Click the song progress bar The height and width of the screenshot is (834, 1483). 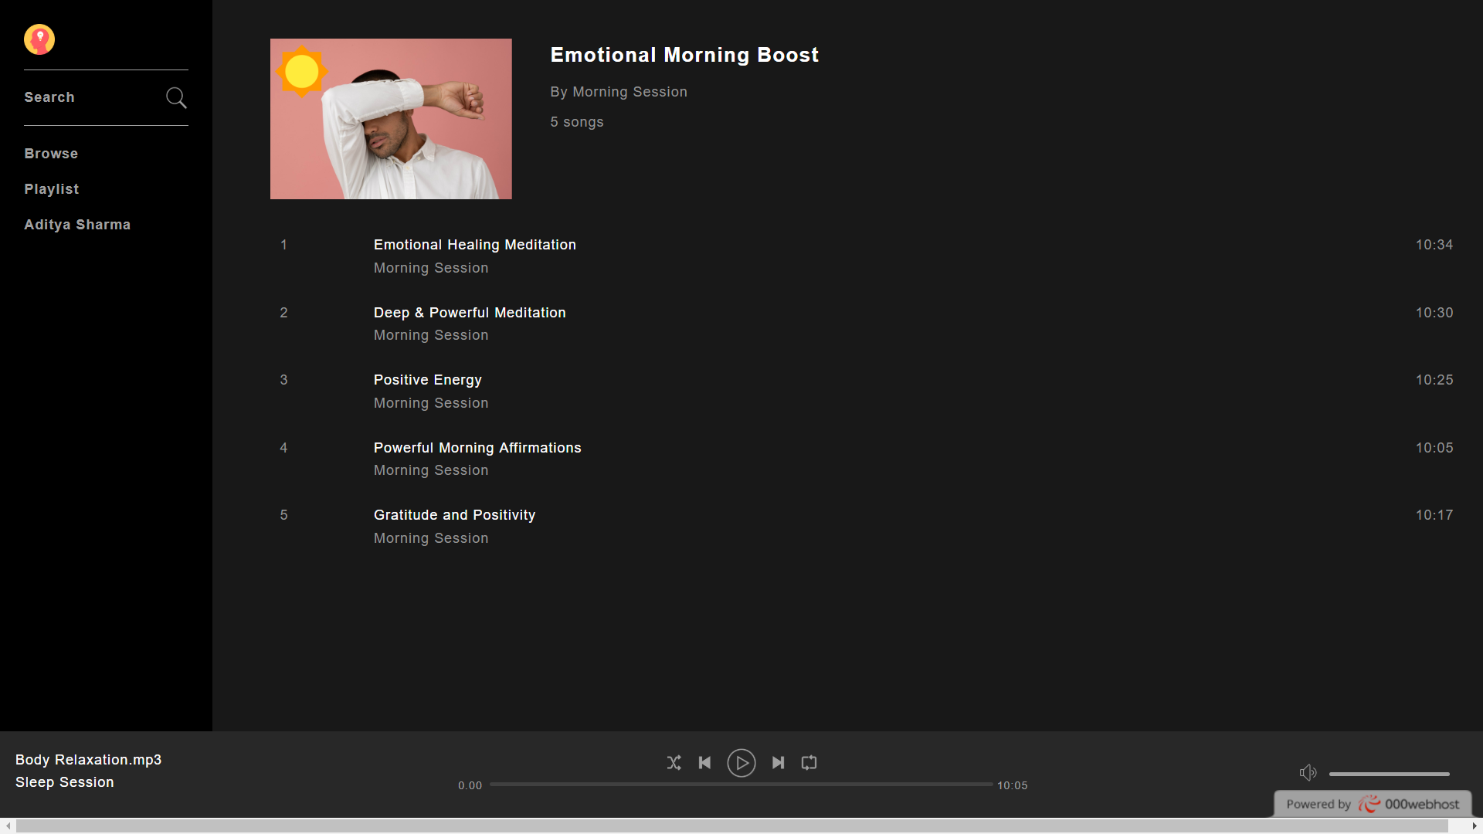point(741,785)
